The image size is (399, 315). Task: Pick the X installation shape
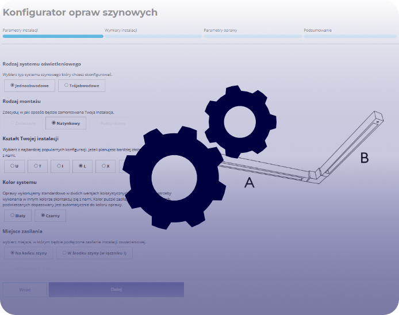106,166
